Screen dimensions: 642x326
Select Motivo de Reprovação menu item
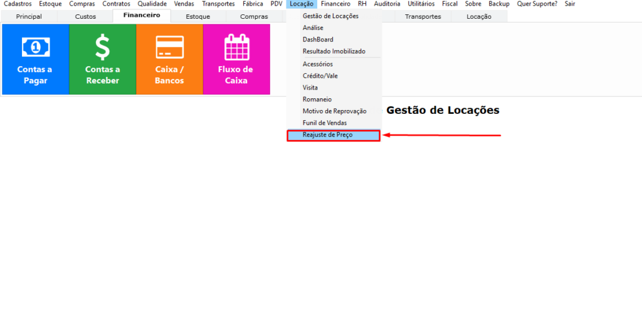coord(334,111)
